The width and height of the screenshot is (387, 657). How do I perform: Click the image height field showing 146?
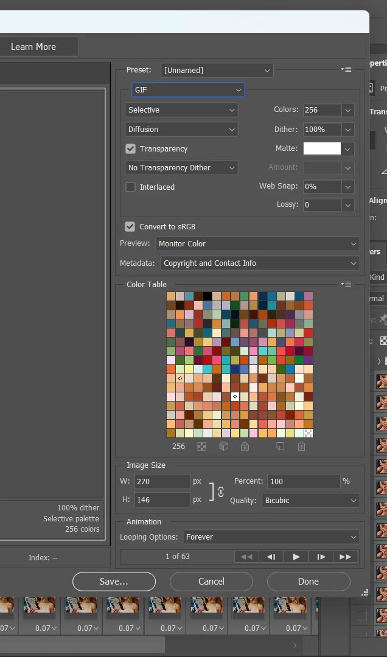click(x=162, y=500)
